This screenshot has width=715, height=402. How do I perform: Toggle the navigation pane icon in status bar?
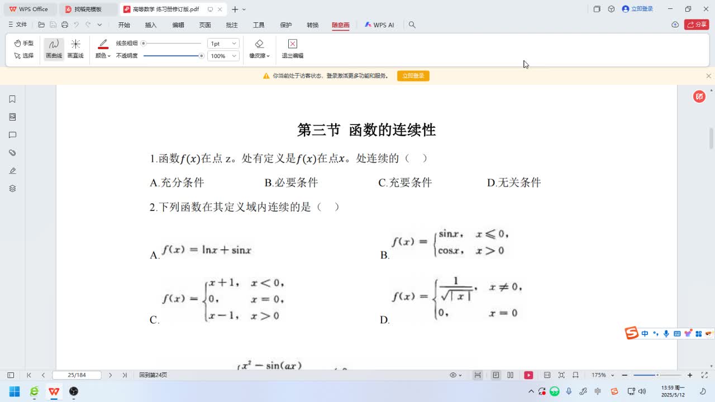[11, 375]
